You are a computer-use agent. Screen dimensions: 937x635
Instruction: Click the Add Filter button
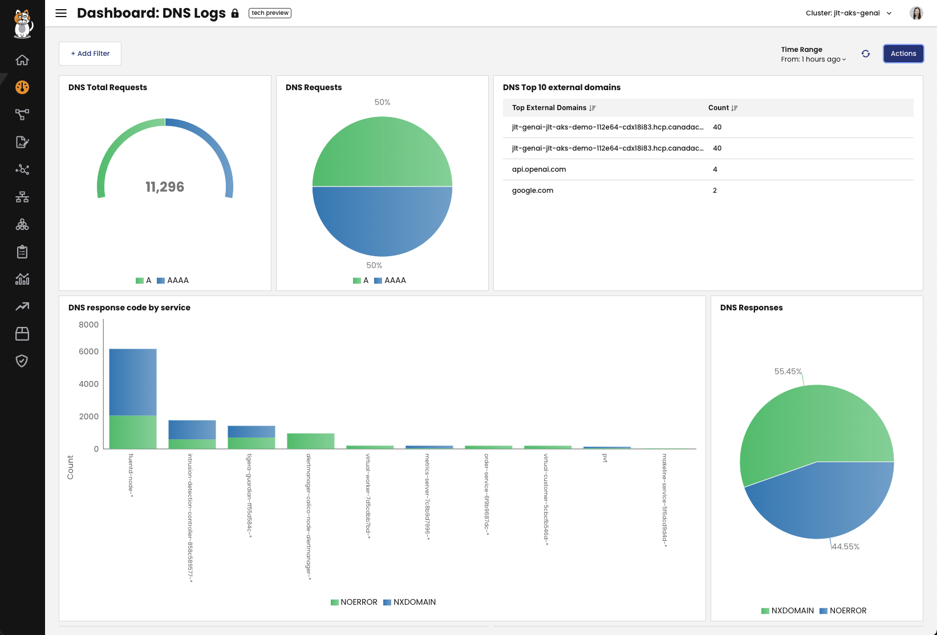click(x=90, y=54)
